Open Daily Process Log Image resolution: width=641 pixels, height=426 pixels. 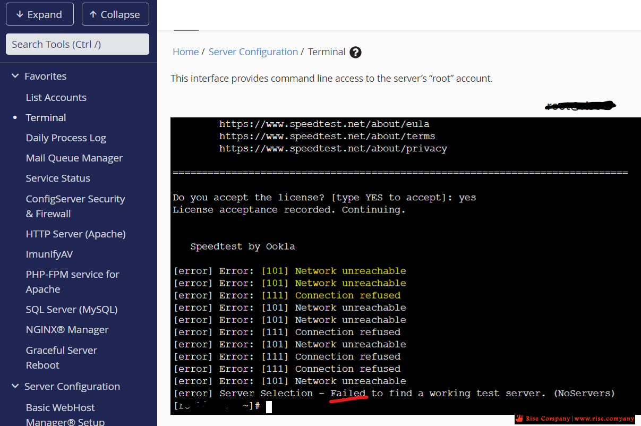[66, 138]
